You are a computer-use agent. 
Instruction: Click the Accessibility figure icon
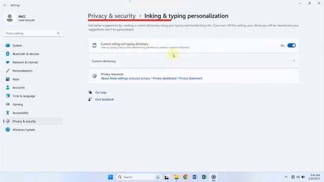[x=8, y=113]
